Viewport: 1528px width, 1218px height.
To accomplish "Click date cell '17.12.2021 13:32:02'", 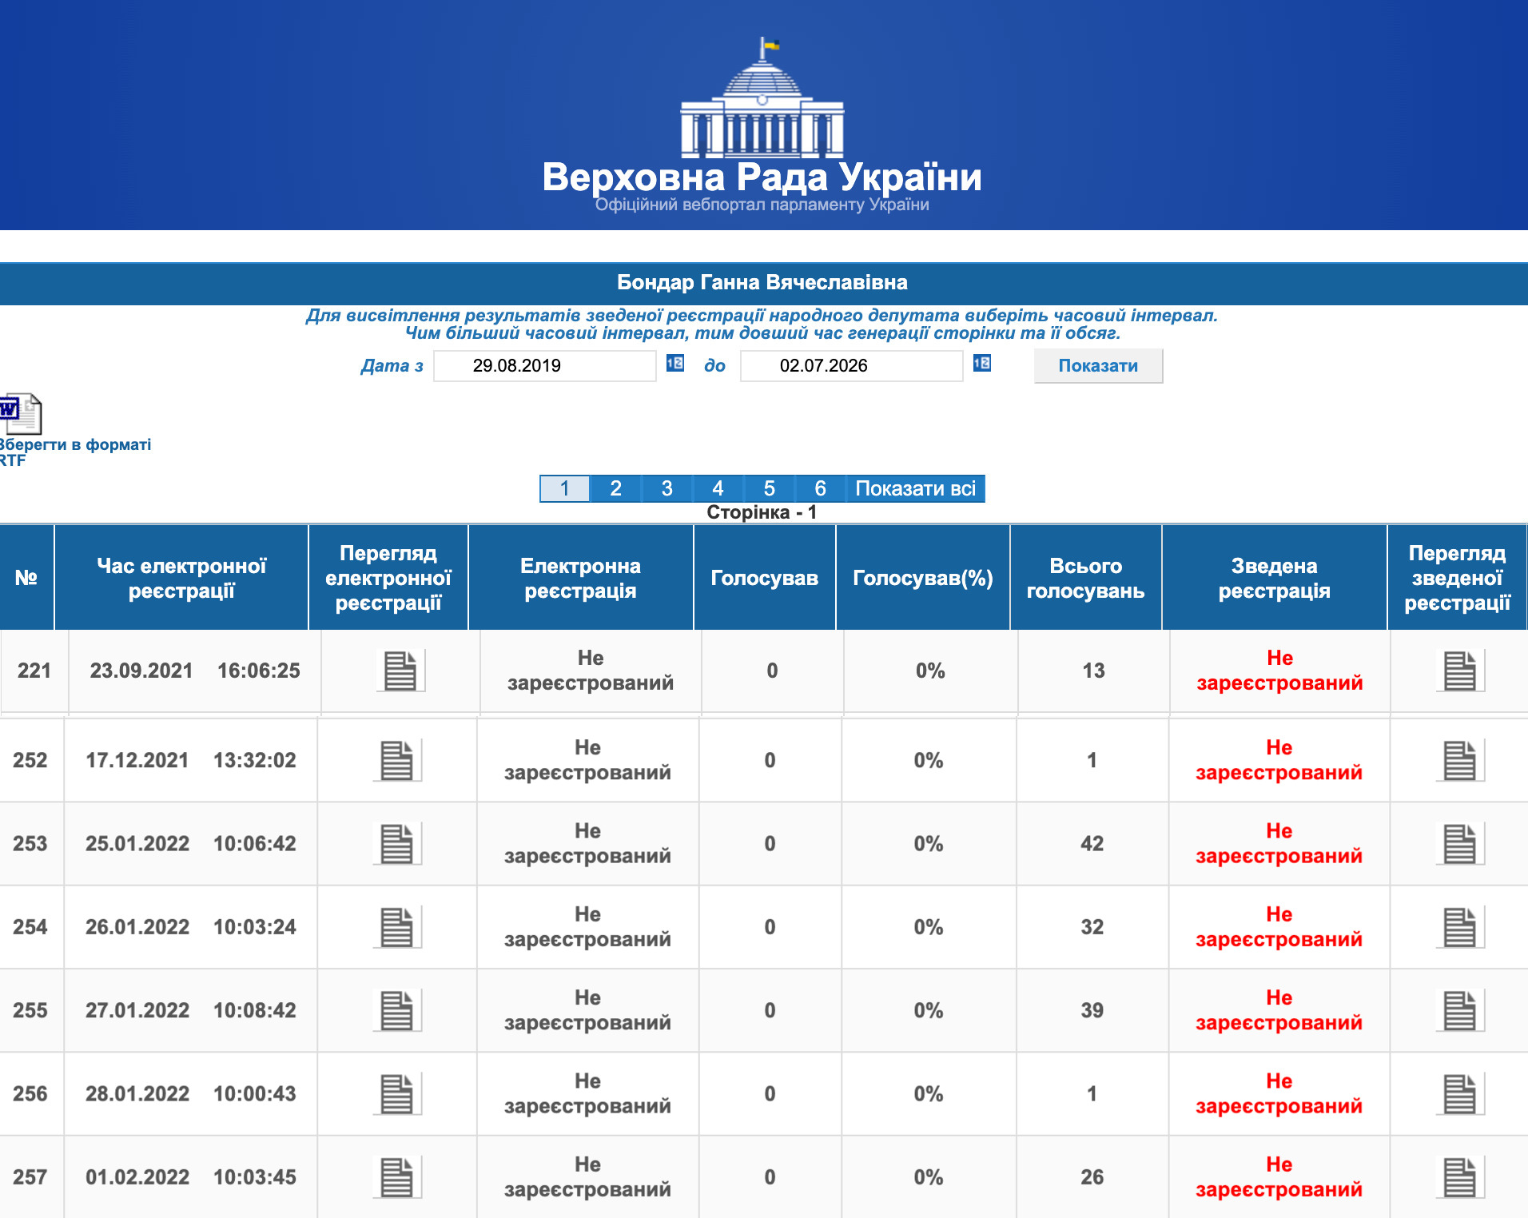I will pyautogui.click(x=191, y=760).
